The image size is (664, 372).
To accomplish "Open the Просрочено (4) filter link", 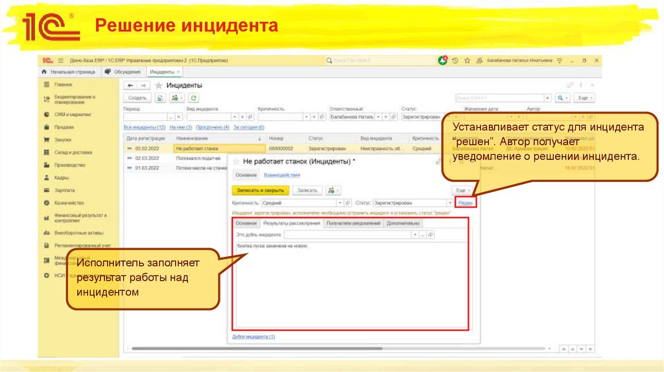I will (213, 127).
